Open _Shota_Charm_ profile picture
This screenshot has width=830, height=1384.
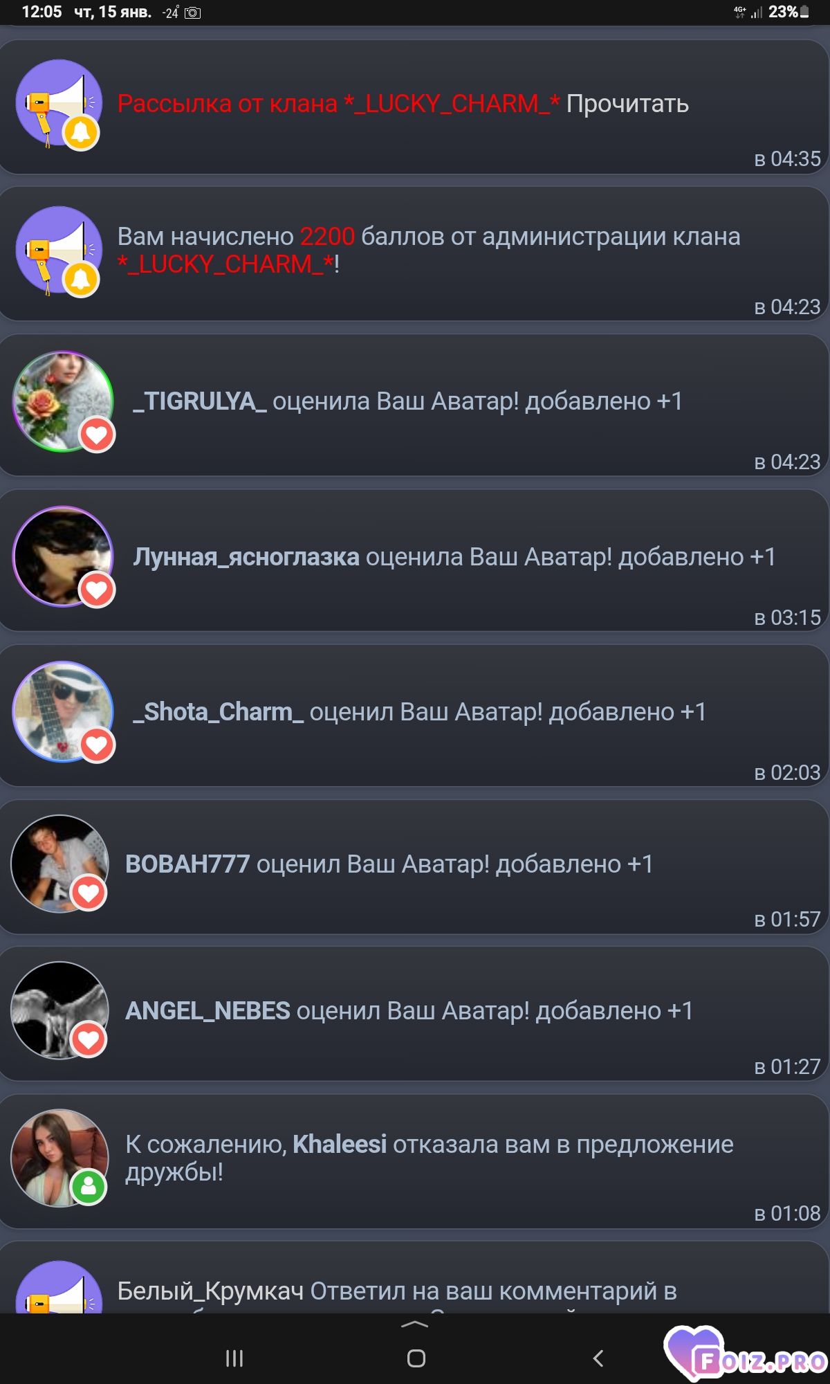coord(63,711)
